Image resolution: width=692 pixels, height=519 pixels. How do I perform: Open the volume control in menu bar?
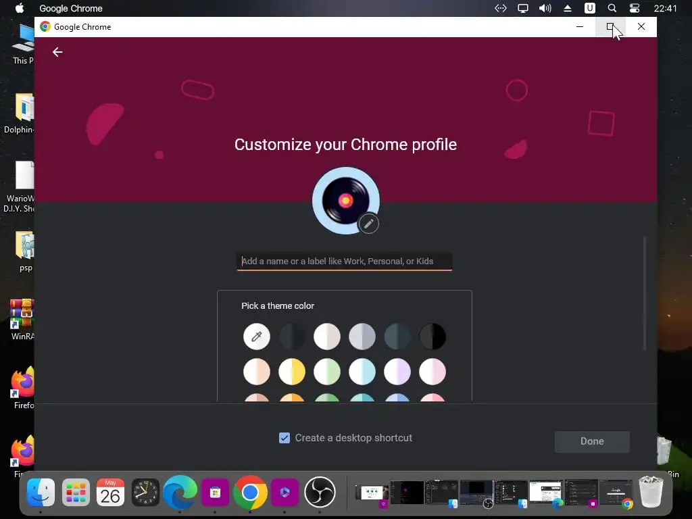pyautogui.click(x=545, y=8)
